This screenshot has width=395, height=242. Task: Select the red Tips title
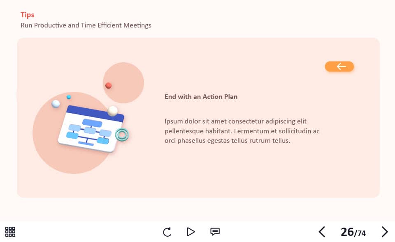[27, 15]
